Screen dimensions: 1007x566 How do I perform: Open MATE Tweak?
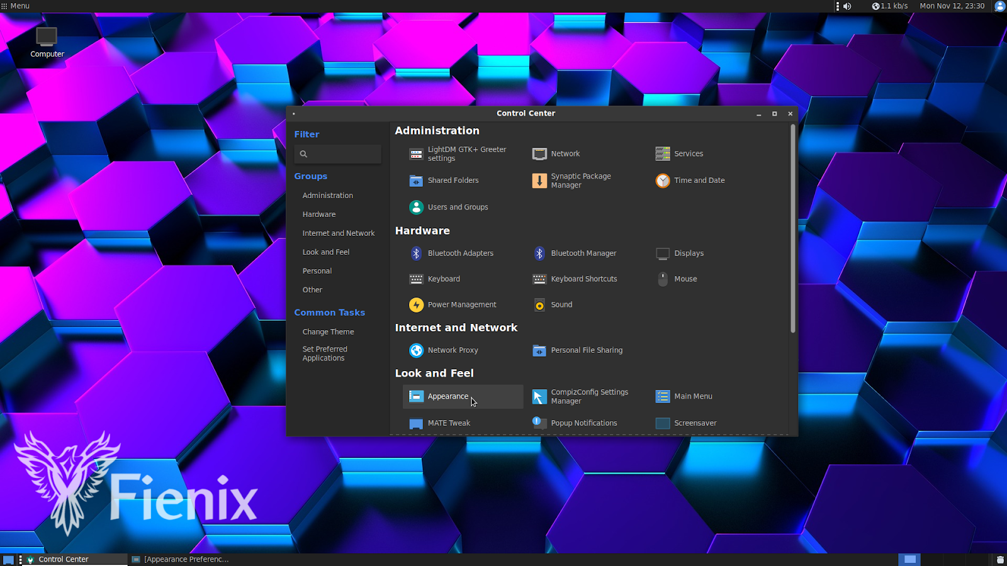point(449,423)
